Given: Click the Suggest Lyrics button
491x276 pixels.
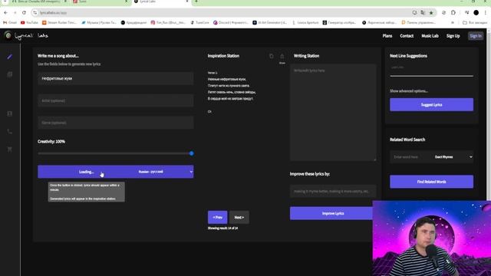Looking at the screenshot, I should 431,104.
